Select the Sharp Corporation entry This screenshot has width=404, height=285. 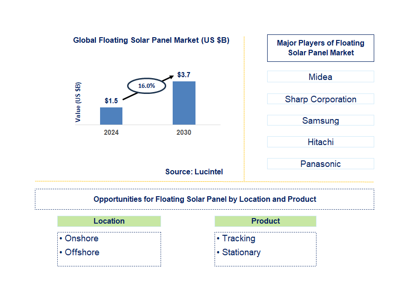[320, 99]
